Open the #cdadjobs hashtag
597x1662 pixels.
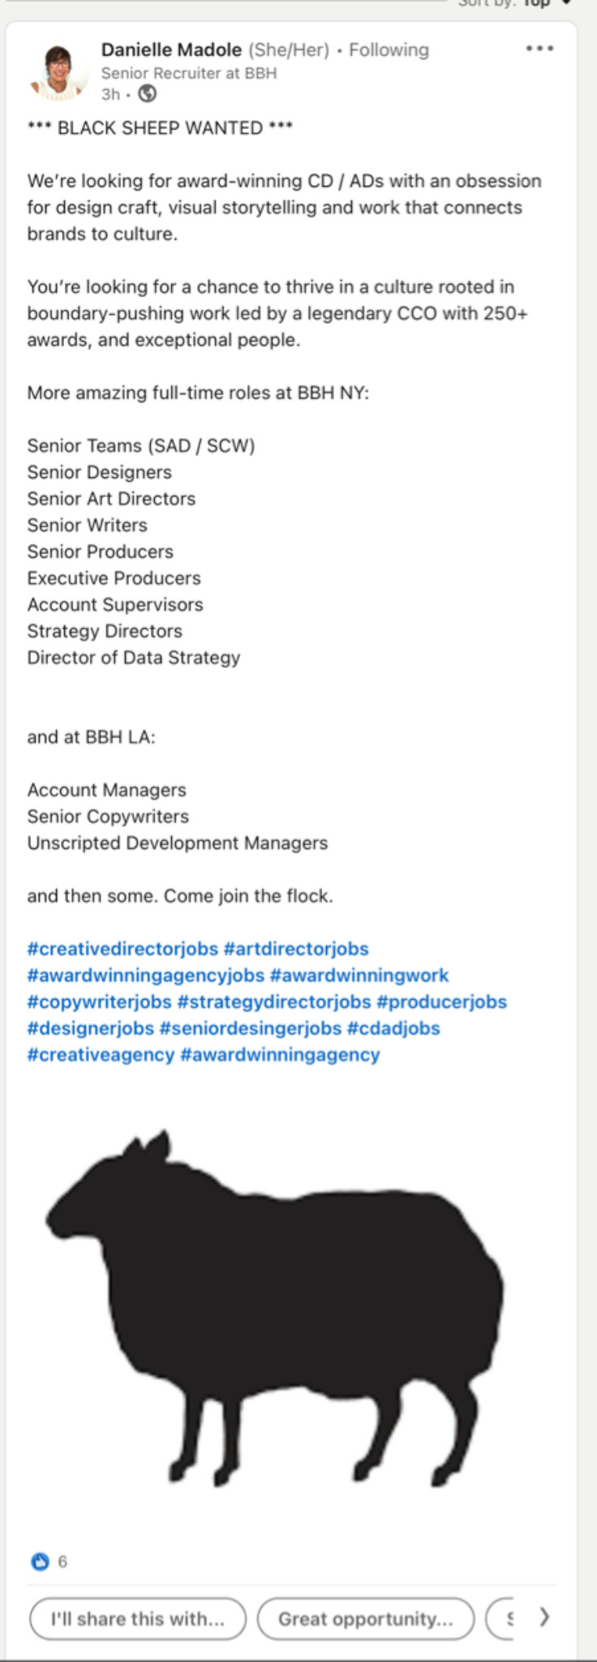click(393, 1028)
